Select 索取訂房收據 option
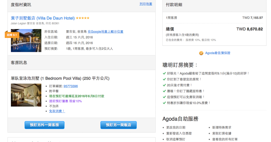The height and width of the screenshot is (142, 271). (x=222, y=133)
